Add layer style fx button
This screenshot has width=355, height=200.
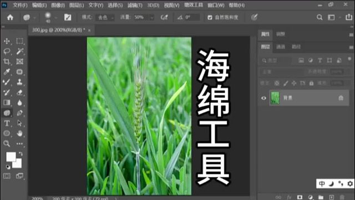289,197
